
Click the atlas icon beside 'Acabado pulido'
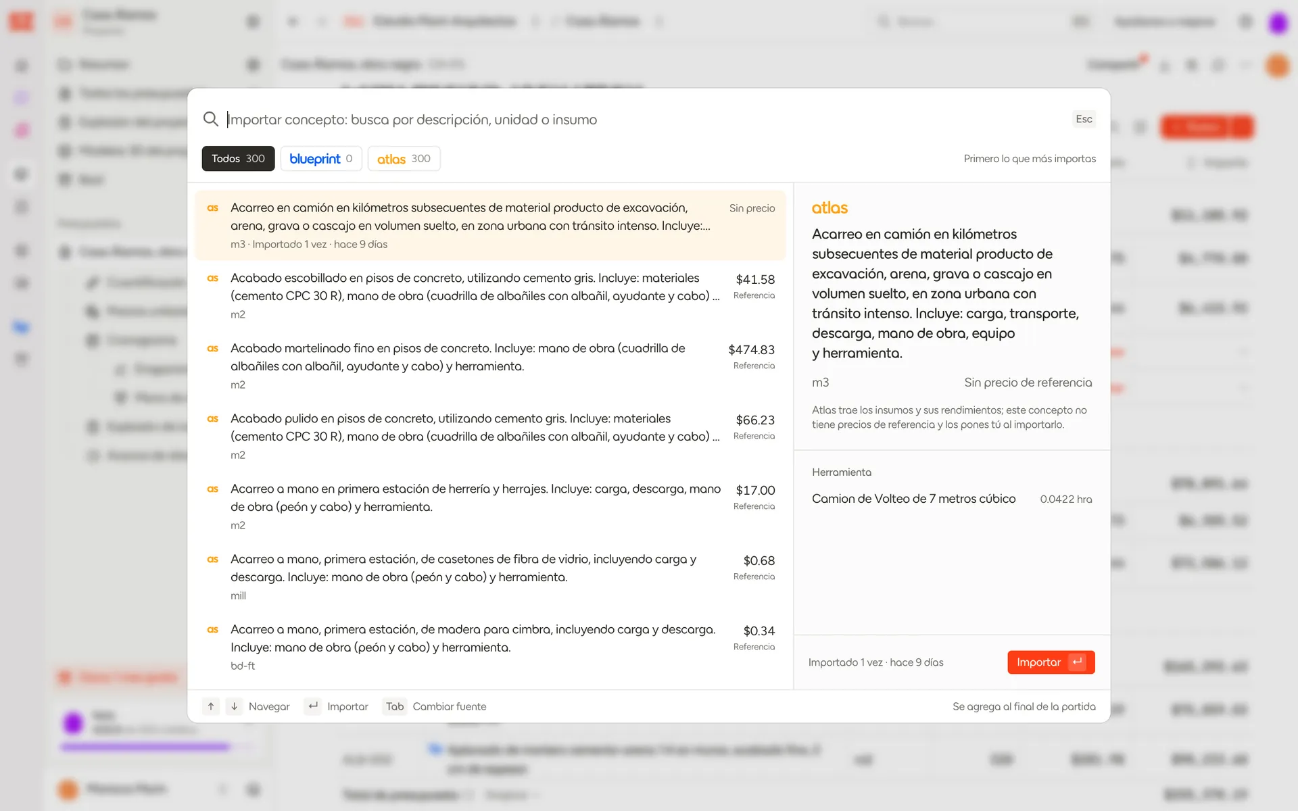point(212,419)
